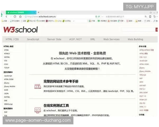This screenshot has height=127, width=159.
Task: Click the green icon left of the lightning bolt
Action: (x=96, y=16)
